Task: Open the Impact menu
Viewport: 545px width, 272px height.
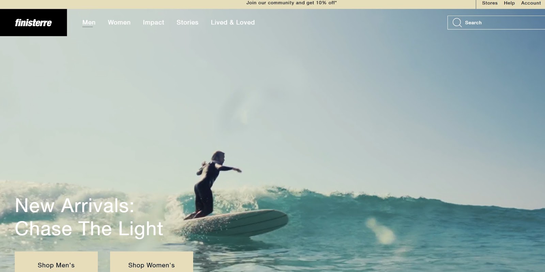Action: tap(153, 22)
